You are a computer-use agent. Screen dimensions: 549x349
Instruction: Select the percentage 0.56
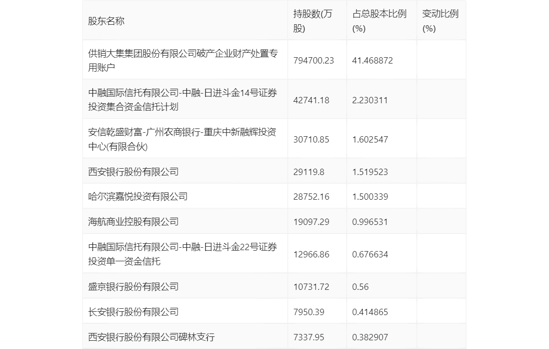[360, 287]
